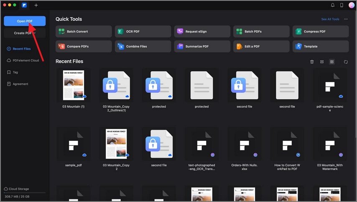Open the Orders-With Nulls.xlsx file
This screenshot has height=202, width=357.
click(244, 144)
